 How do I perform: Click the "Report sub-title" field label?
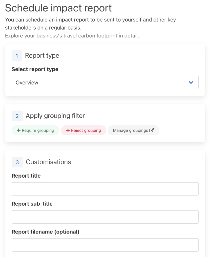click(32, 204)
